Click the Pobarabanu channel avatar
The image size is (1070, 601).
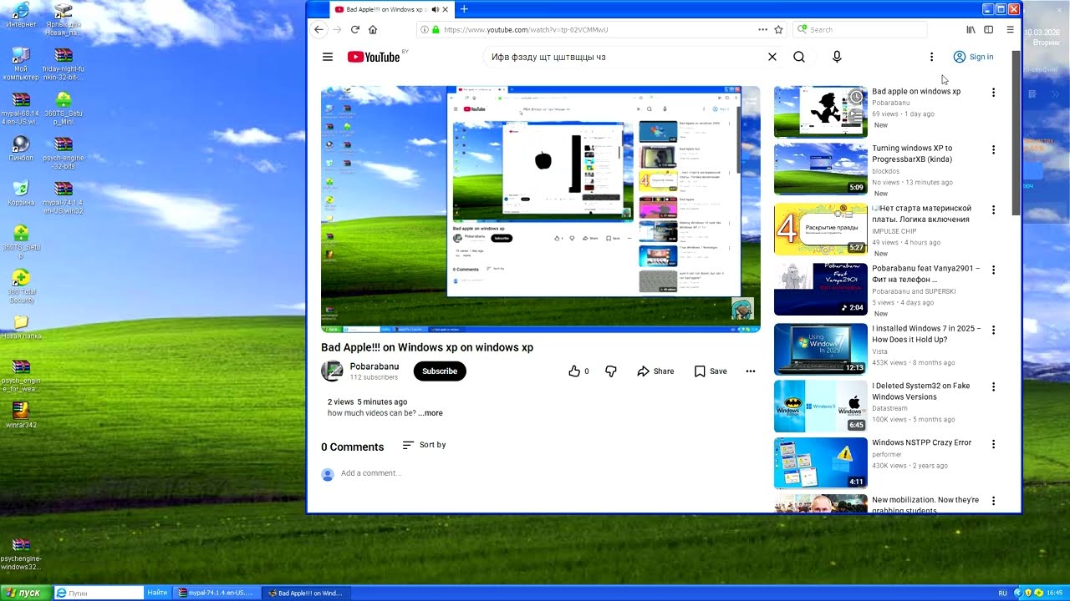click(332, 371)
